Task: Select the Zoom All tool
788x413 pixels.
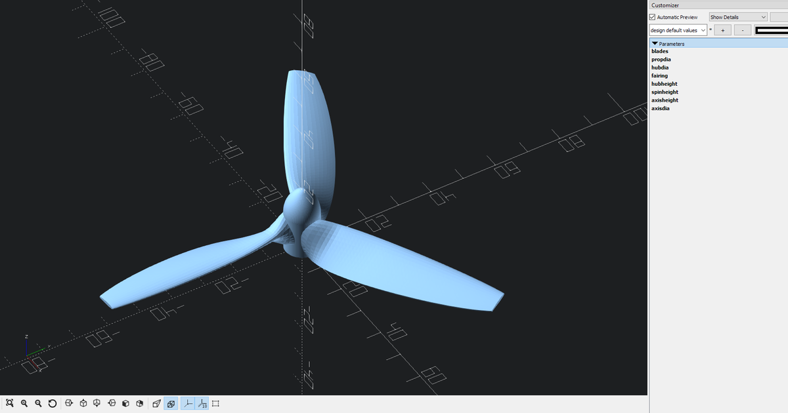Action: click(10, 403)
